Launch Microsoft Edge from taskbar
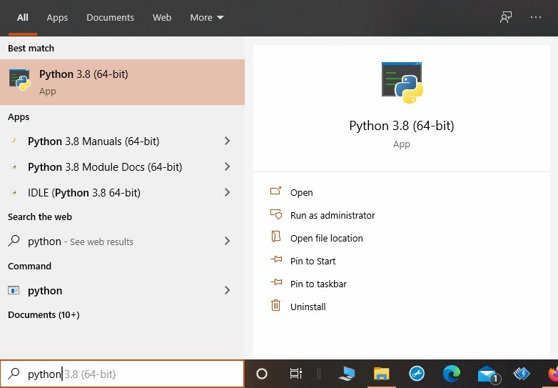558x388 pixels. point(451,374)
